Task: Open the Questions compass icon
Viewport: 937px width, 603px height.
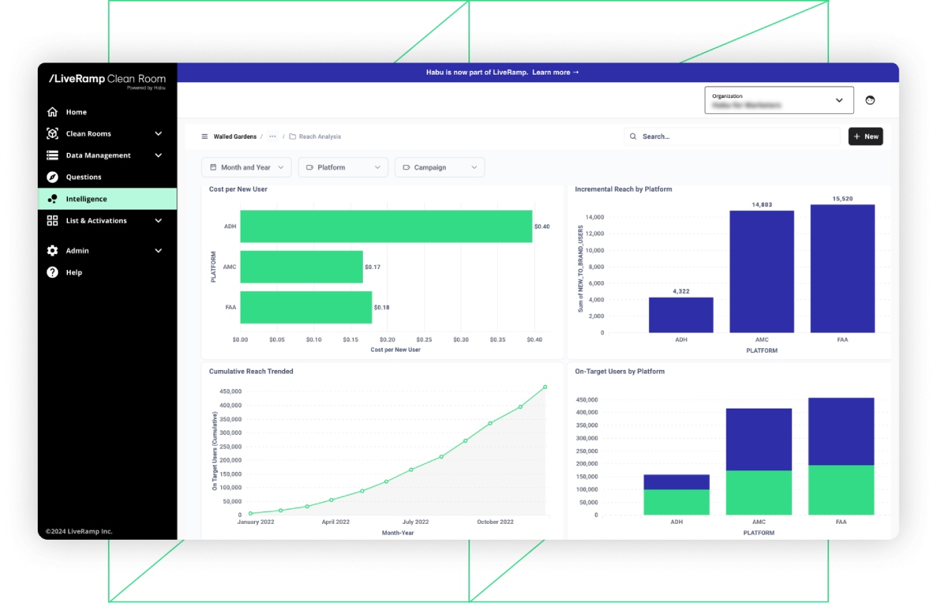Action: pos(52,177)
